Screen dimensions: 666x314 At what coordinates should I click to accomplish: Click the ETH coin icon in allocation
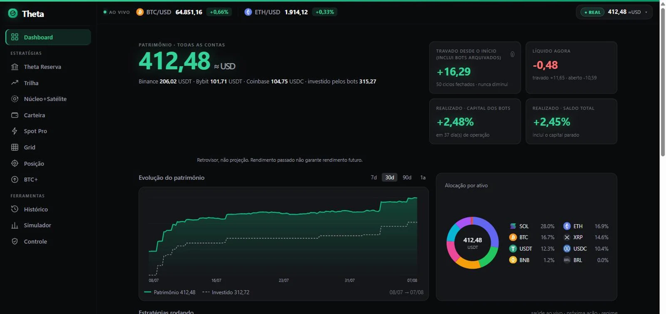[567, 226]
